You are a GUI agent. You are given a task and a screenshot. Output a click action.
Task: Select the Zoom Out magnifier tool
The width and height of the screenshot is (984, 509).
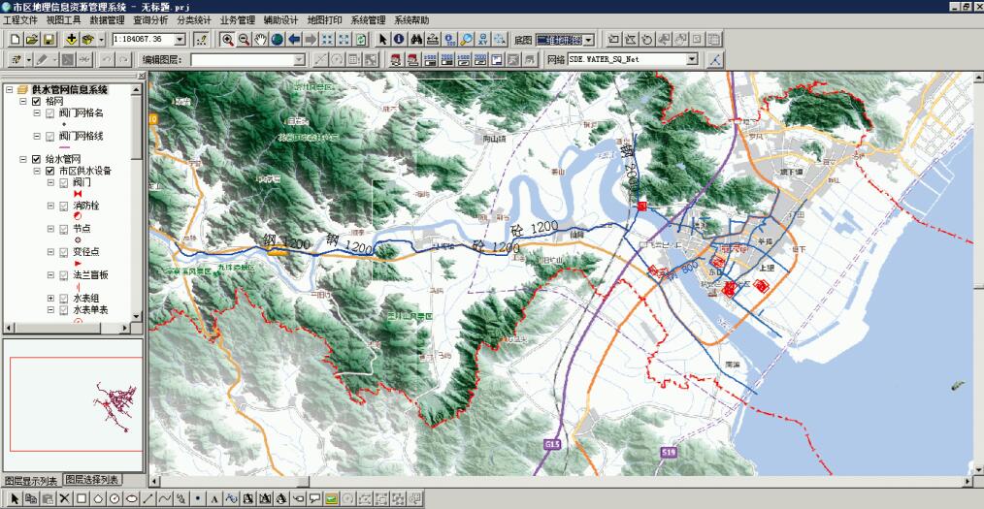[244, 40]
